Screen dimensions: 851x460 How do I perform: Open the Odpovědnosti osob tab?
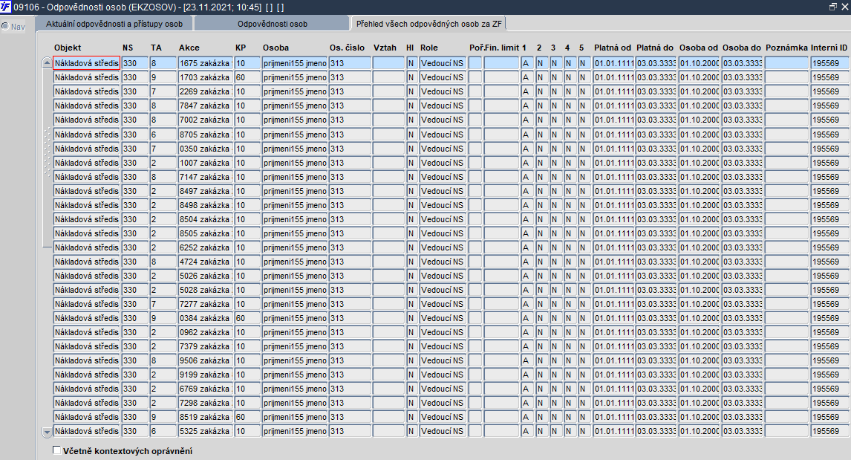272,24
